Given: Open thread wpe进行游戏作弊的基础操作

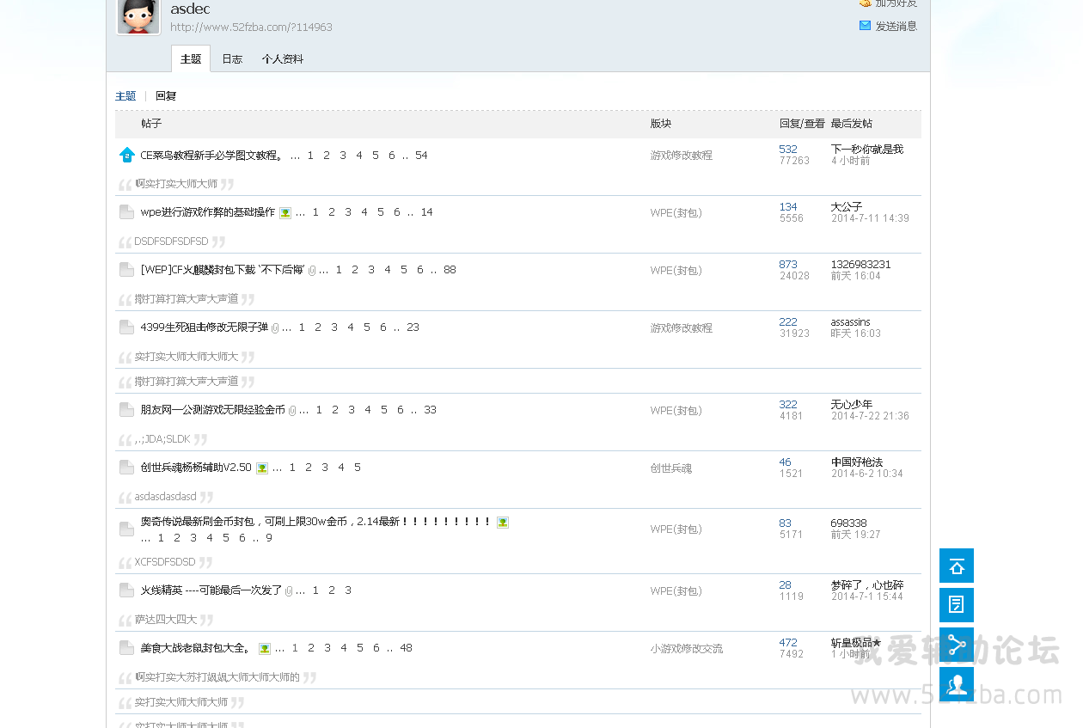Looking at the screenshot, I should [x=208, y=212].
